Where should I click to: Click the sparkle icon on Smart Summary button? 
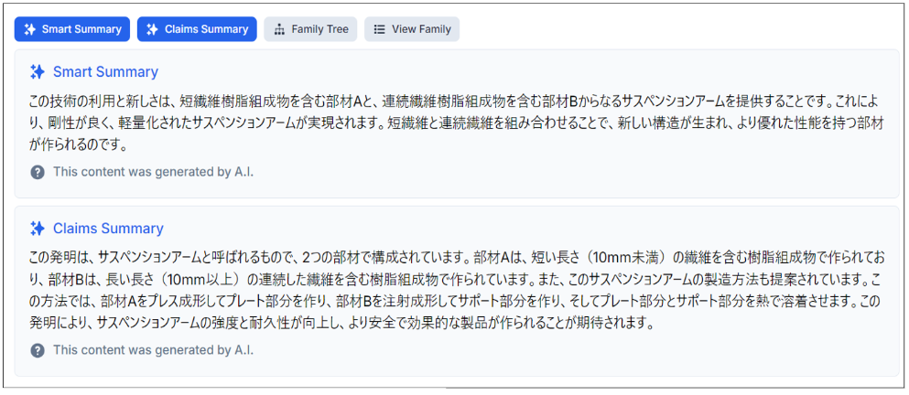[29, 29]
